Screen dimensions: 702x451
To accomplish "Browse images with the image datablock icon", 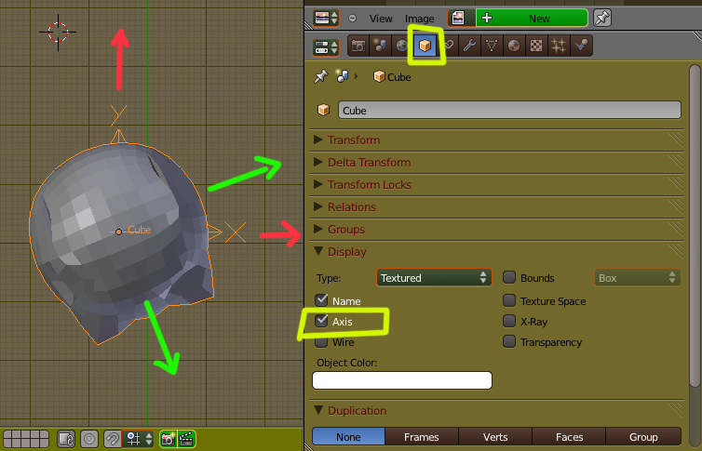I will (x=461, y=19).
